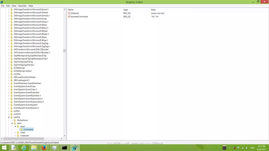Viewport: 269px width, 151px height.
Task: Click the evtfile folder icon
Action: [12, 111]
